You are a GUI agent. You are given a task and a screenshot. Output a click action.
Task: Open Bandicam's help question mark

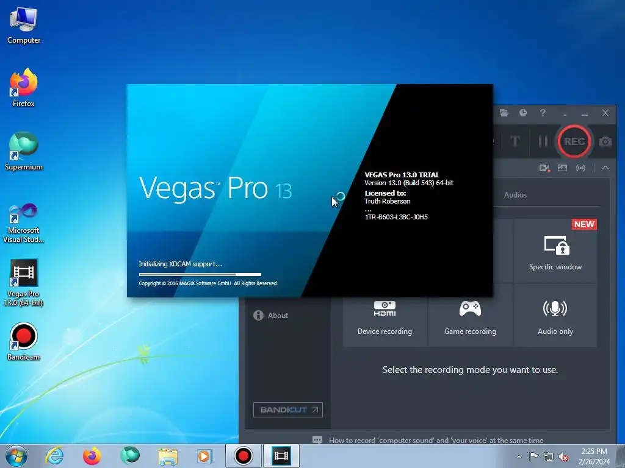pyautogui.click(x=543, y=113)
